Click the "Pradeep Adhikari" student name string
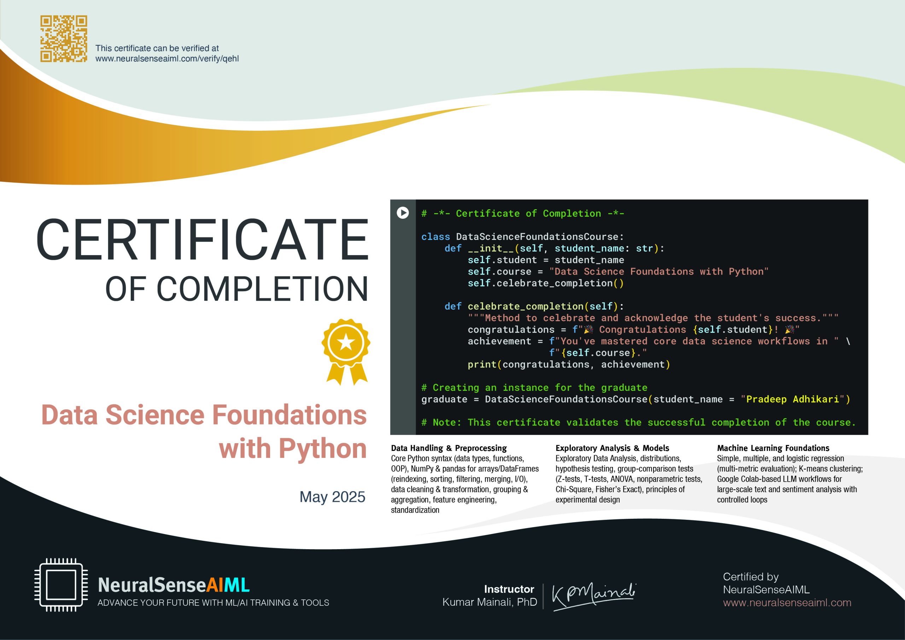Viewport: 905px width, 640px height. [x=792, y=399]
